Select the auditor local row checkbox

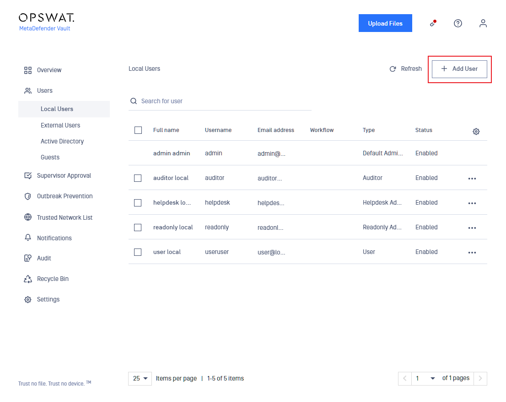point(138,178)
